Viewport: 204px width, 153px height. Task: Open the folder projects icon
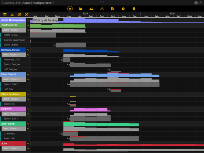pos(81,9)
